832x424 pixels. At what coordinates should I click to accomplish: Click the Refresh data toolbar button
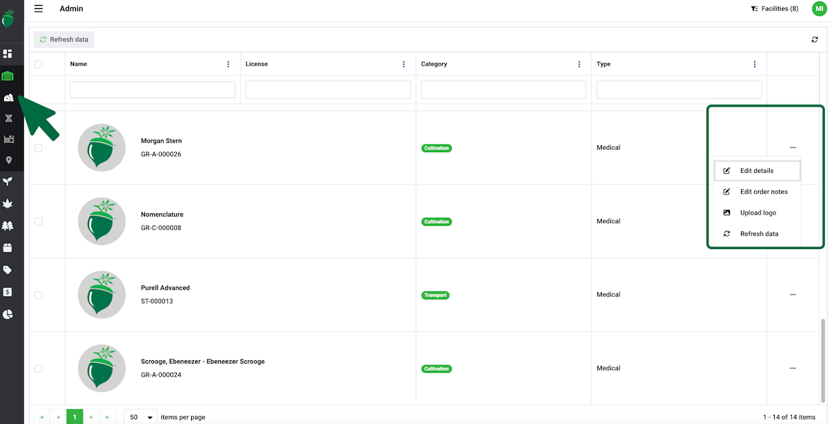click(x=64, y=40)
